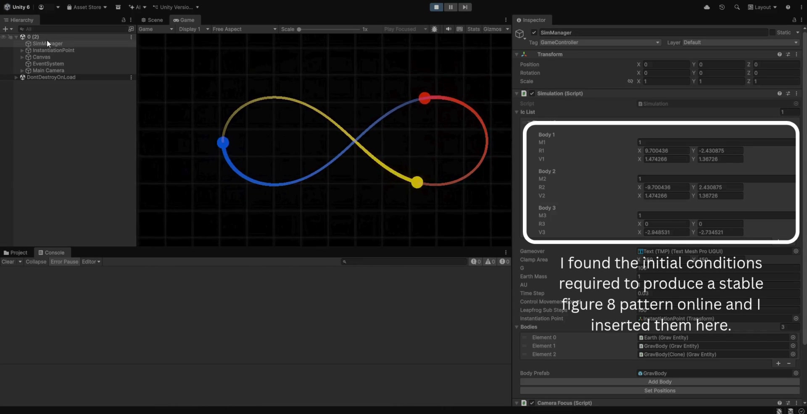Toggle the shortcuts keyboard icon in Game view

click(459, 29)
